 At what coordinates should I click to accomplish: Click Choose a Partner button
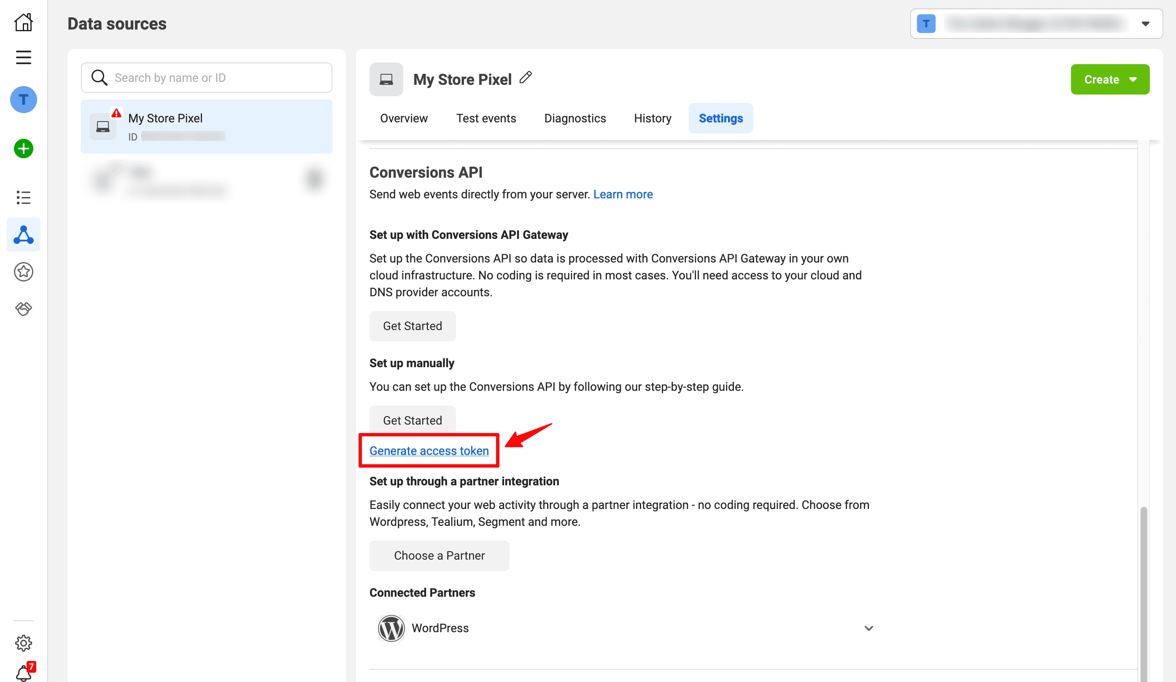(439, 555)
